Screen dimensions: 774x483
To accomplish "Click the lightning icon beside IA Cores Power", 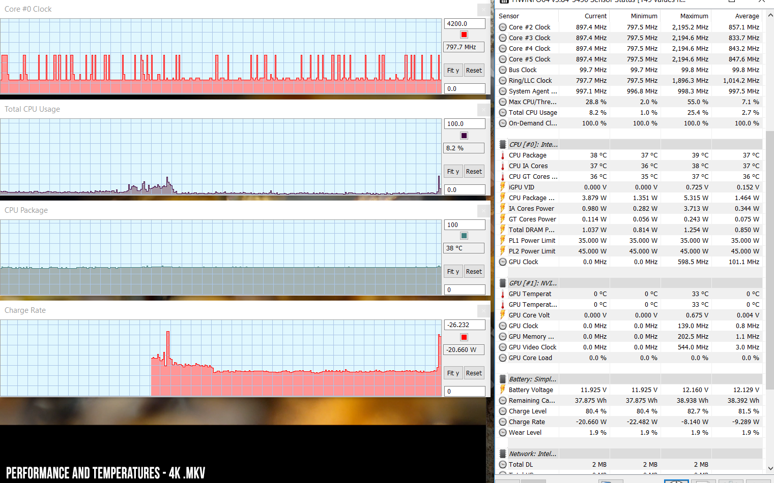I will coord(503,209).
